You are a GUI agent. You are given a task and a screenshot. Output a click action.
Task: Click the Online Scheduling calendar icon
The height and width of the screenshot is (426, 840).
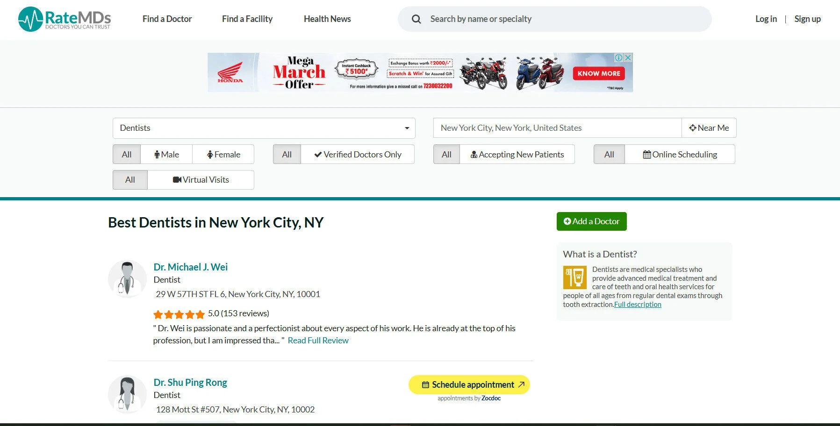647,154
